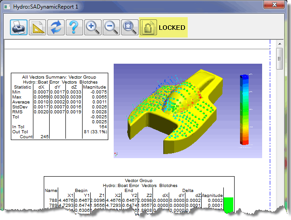The width and height of the screenshot is (291, 220).
Task: Fit report to window magnifier icon
Action: pos(130,27)
